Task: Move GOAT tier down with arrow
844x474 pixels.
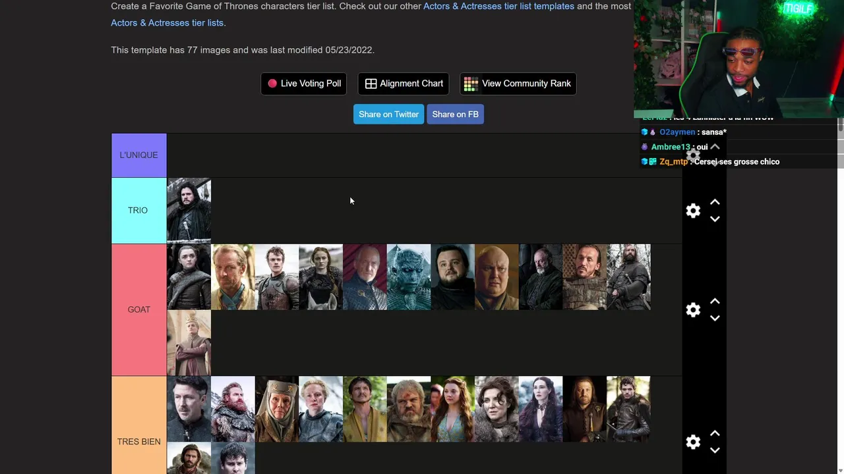Action: [x=715, y=319]
